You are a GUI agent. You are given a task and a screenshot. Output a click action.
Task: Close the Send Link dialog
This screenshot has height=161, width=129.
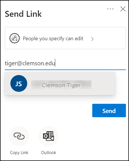click(123, 9)
